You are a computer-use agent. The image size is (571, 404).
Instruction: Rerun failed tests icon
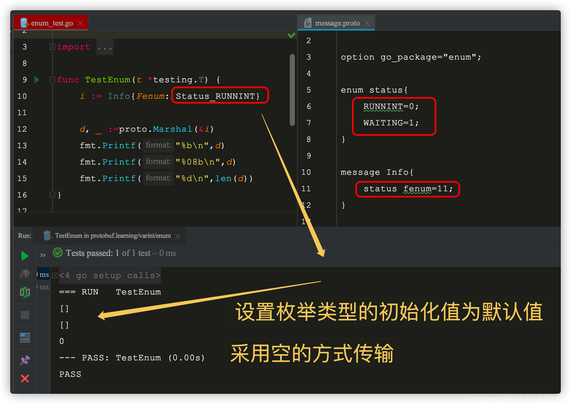coord(25,274)
